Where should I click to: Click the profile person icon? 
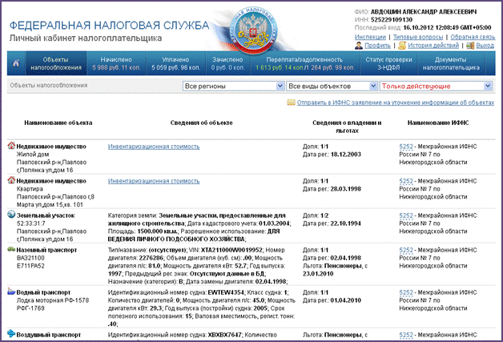(x=359, y=46)
